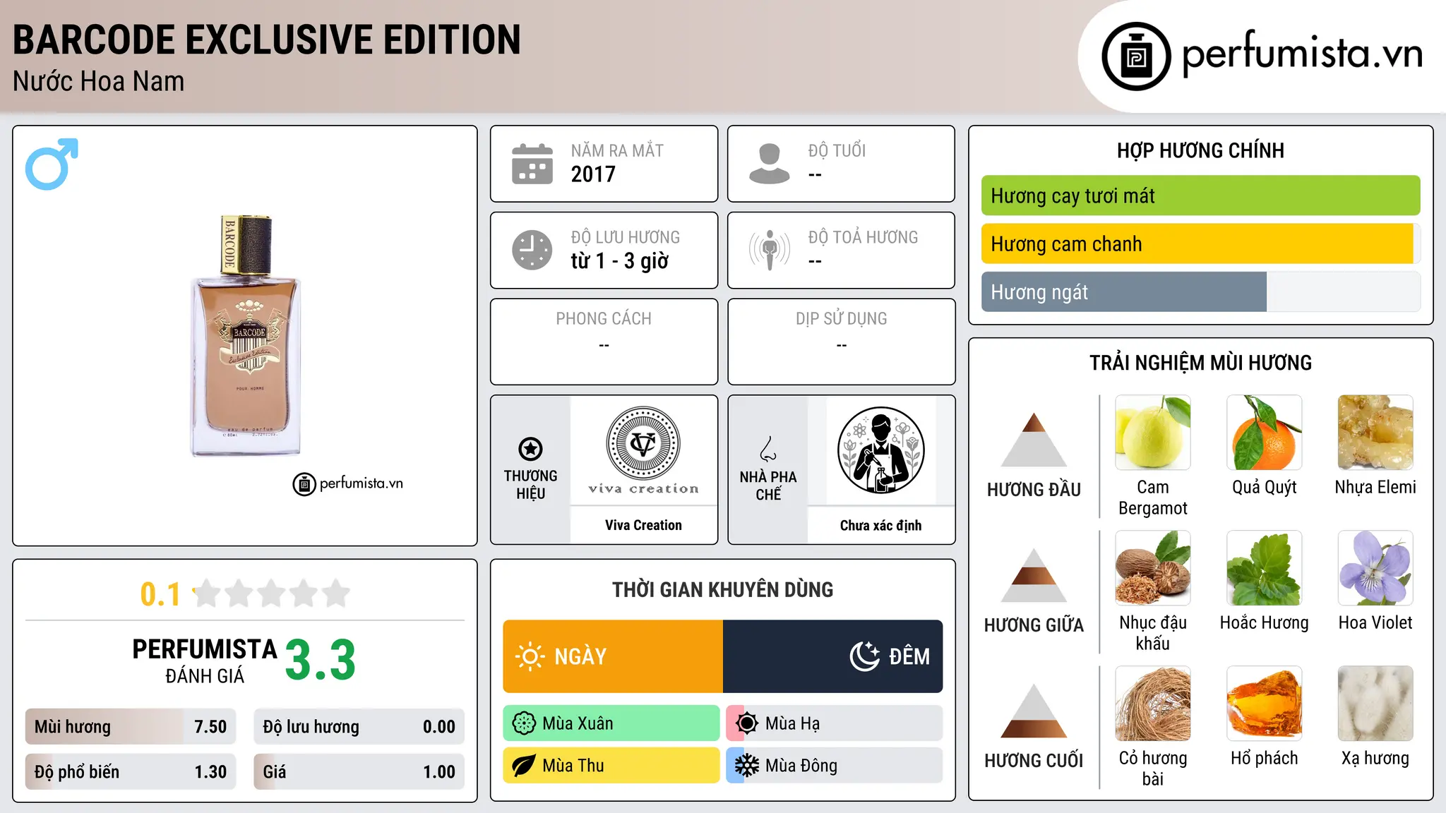Viewport: 1446px width, 813px height.
Task: Click the snowflake icon for Mùa Đông
Action: [x=747, y=766]
